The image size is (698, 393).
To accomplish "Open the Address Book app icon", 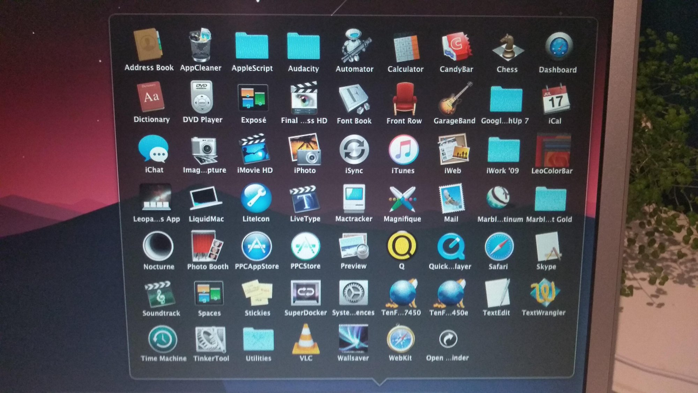I will click(148, 45).
